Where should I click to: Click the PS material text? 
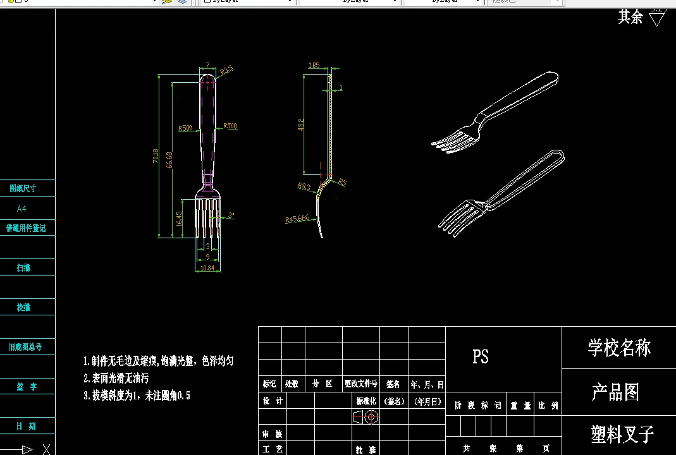tap(481, 357)
